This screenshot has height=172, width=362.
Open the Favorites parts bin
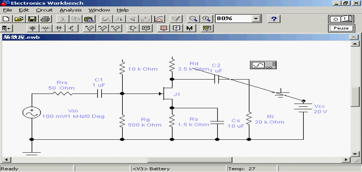point(7,28)
